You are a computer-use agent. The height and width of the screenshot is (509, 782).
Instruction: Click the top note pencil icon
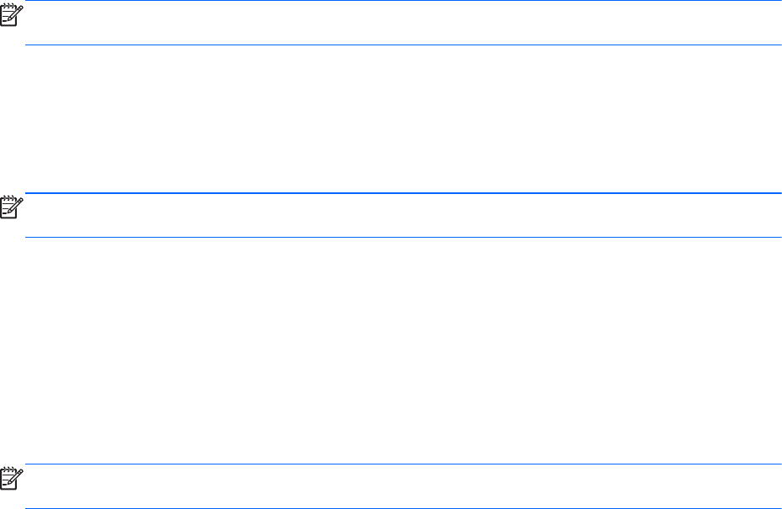click(x=10, y=15)
